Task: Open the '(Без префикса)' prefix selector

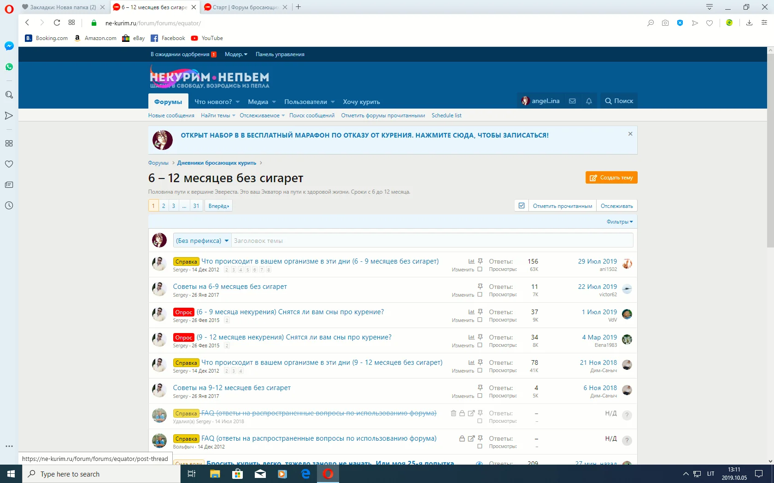Action: tap(202, 241)
